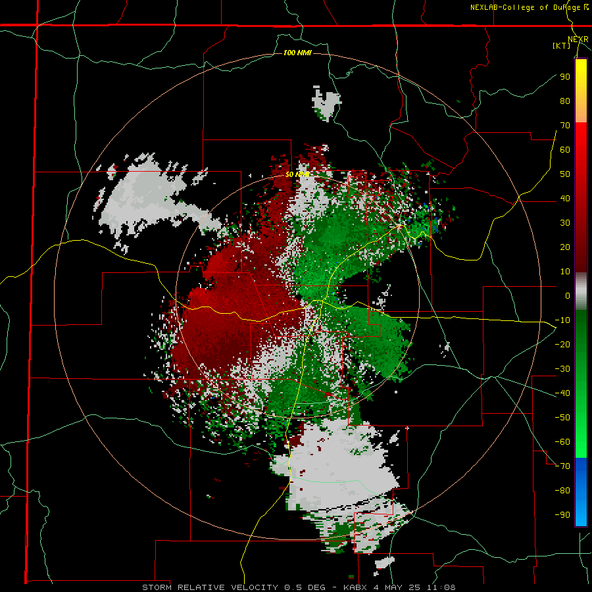Click the 80 value on velocity scale
This screenshot has height=592, width=592.
[x=565, y=101]
